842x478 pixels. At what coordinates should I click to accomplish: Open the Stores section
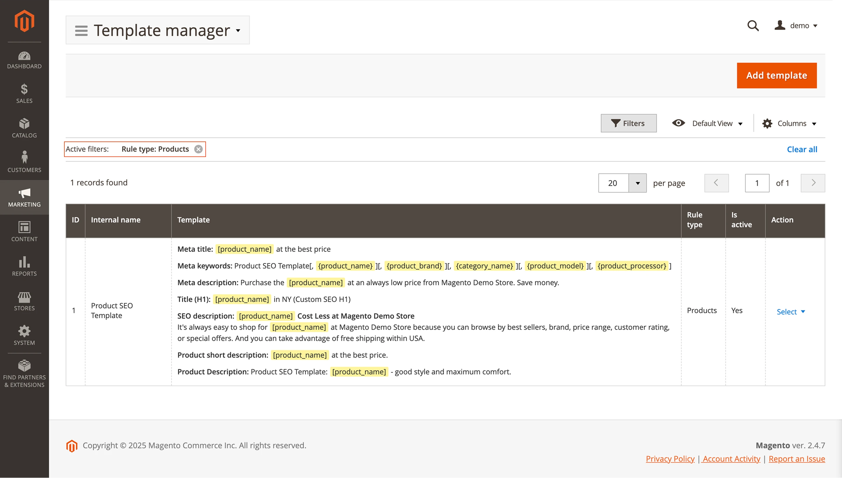coord(24,301)
